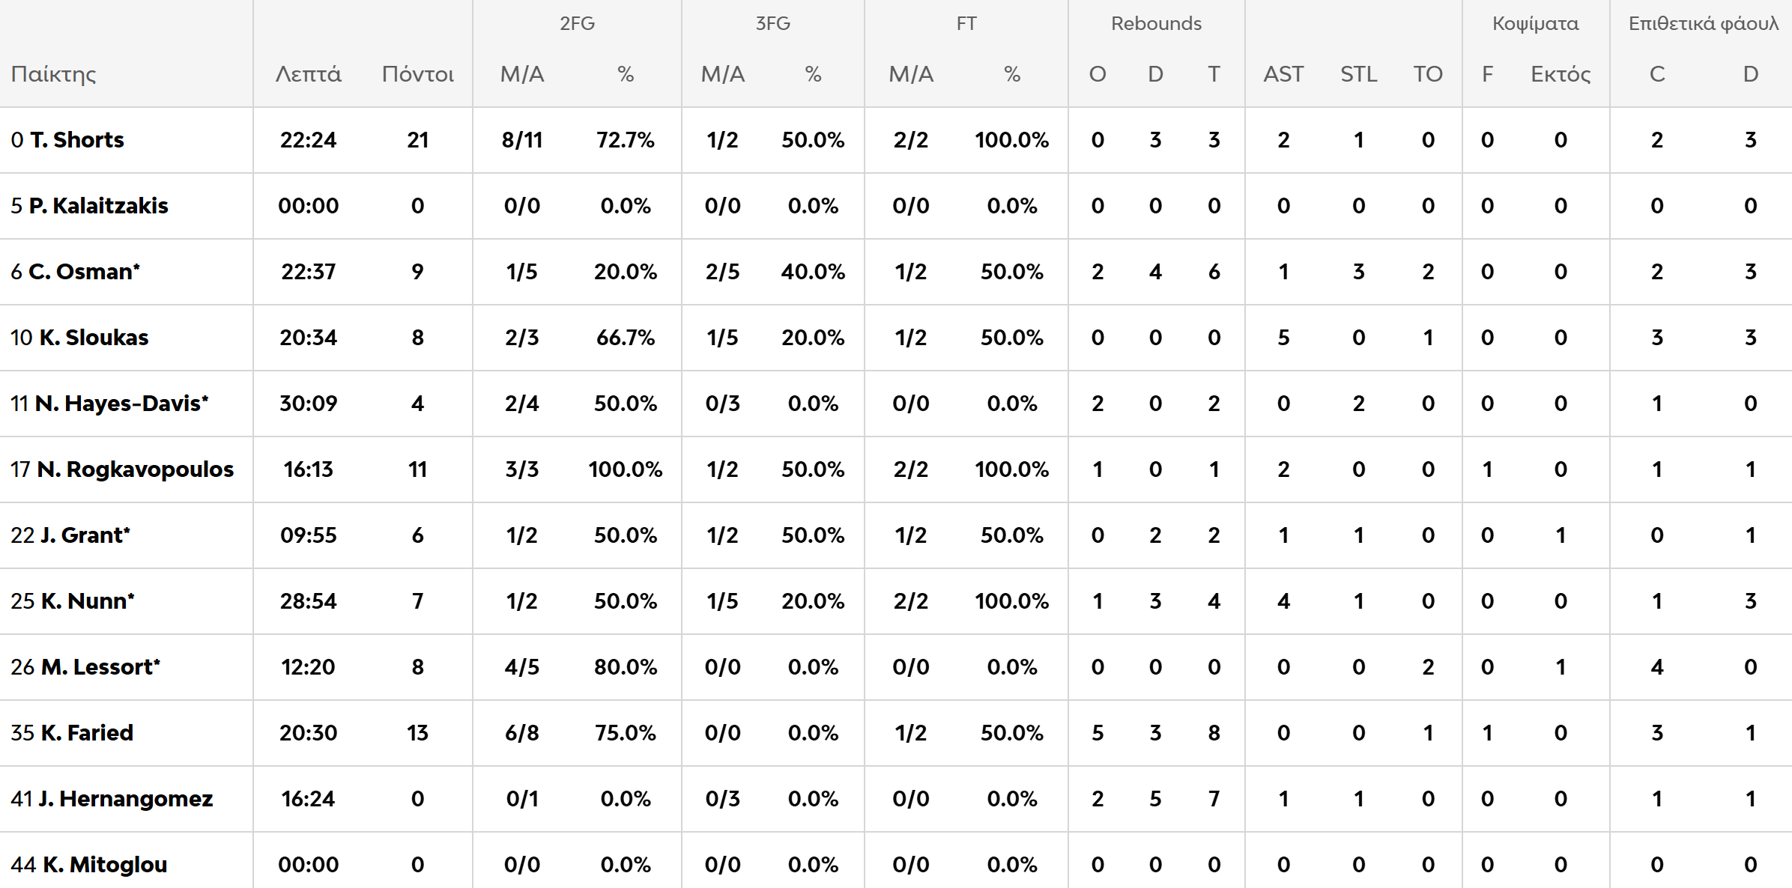
Task: Select N. Rogkavopoulos row name
Action: pyautogui.click(x=135, y=469)
